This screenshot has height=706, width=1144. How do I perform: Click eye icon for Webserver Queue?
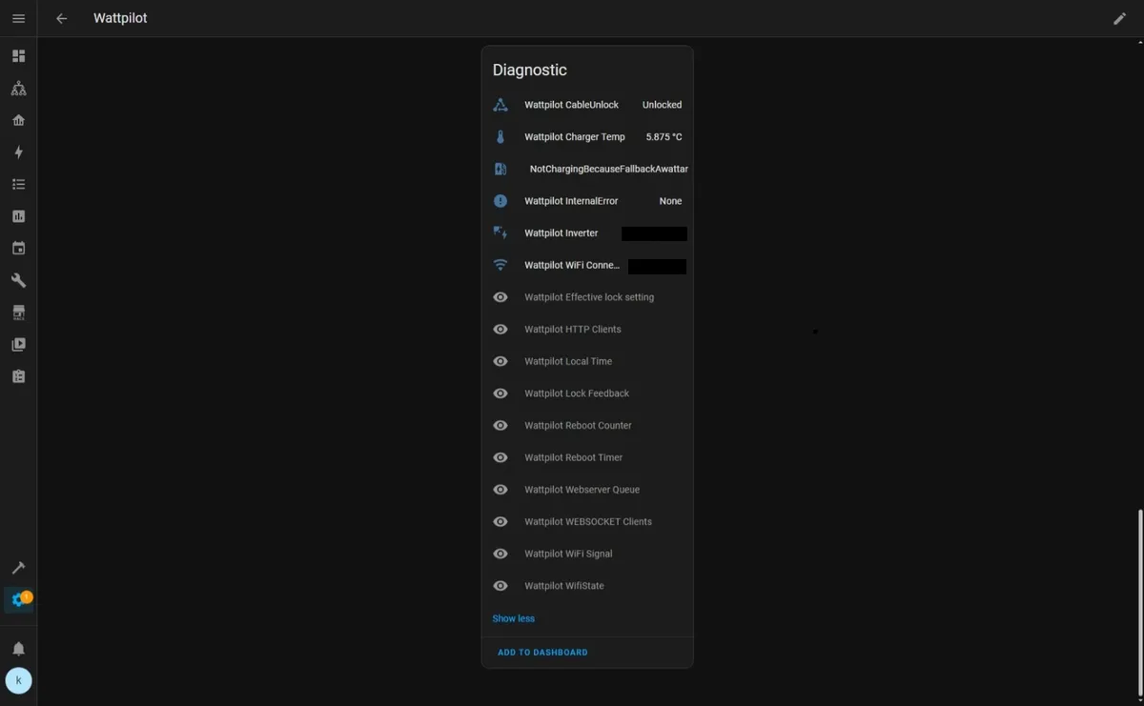tap(500, 490)
